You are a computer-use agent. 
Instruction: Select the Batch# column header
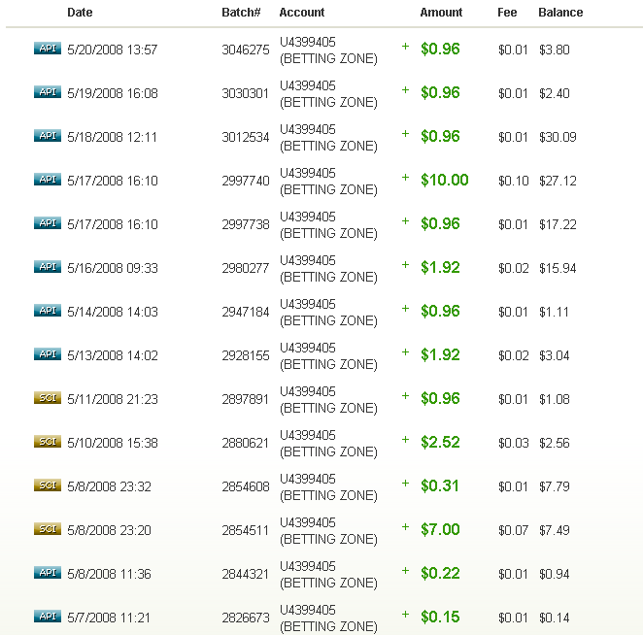click(241, 13)
